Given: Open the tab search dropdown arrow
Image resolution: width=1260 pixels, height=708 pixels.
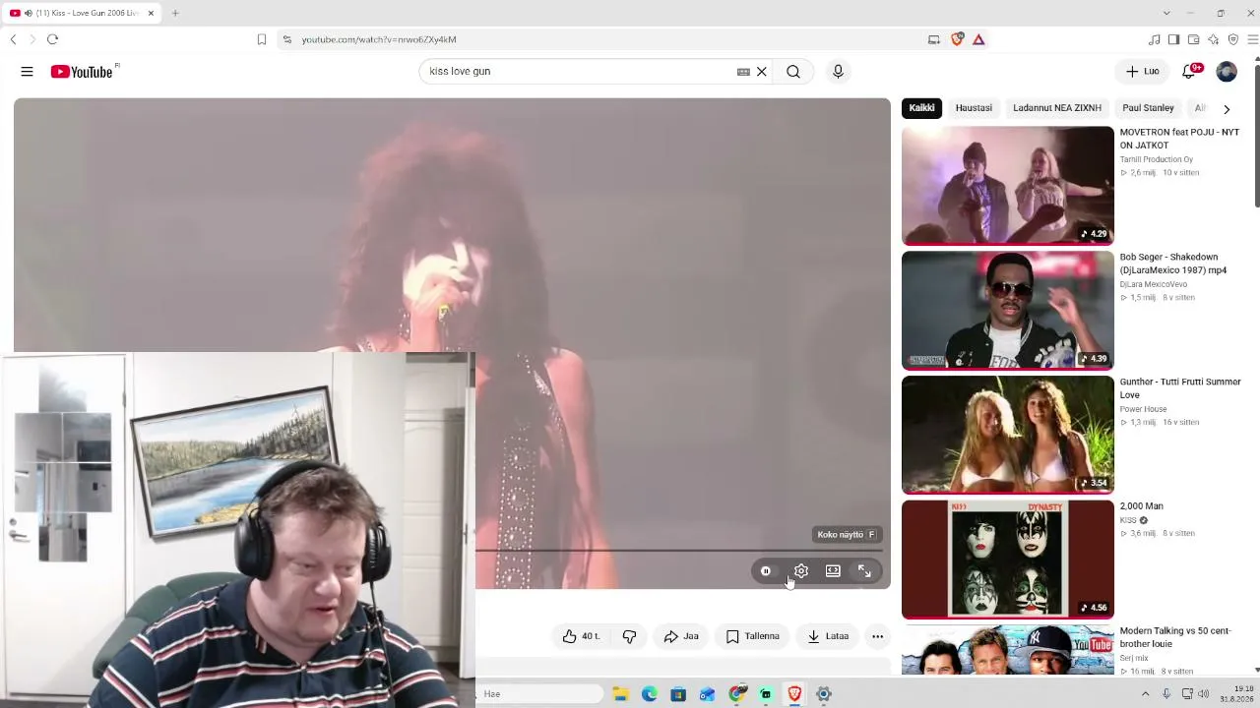Looking at the screenshot, I should tap(1166, 13).
